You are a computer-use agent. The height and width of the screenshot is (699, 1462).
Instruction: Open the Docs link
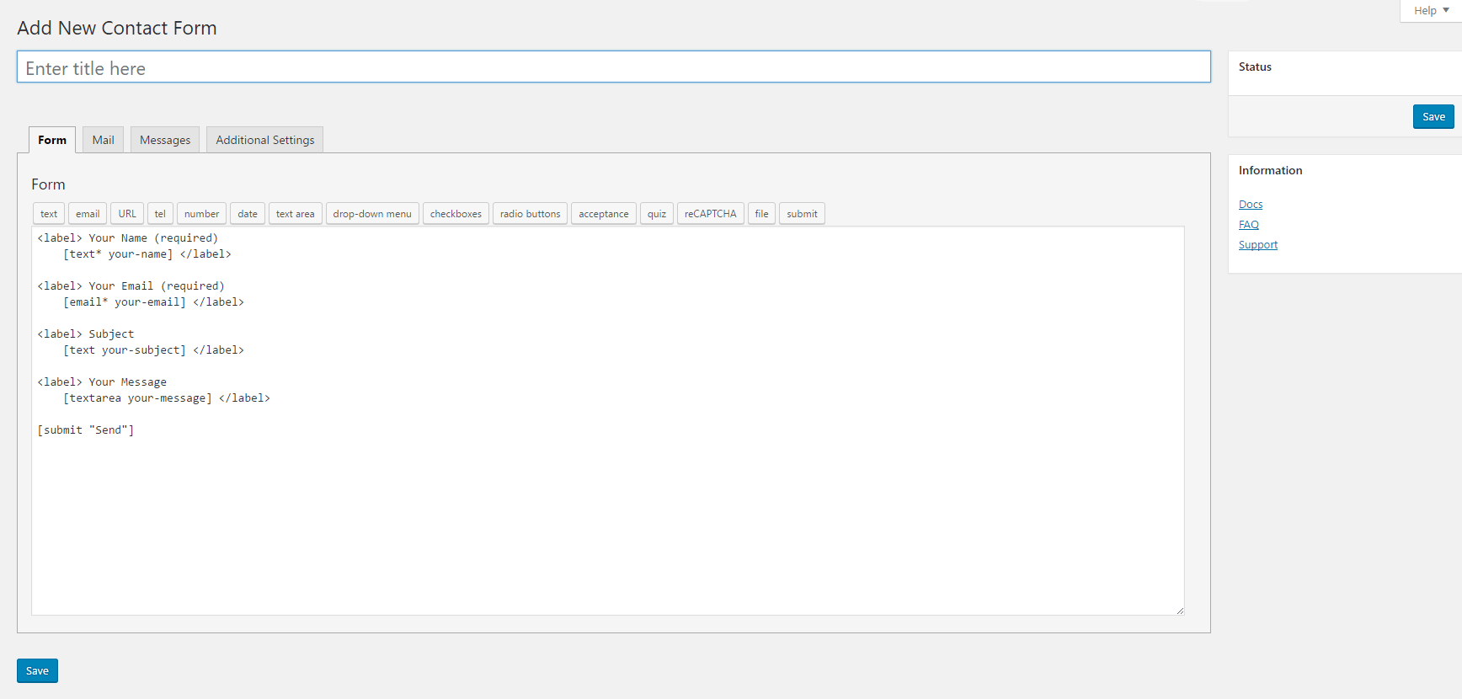[x=1251, y=205]
